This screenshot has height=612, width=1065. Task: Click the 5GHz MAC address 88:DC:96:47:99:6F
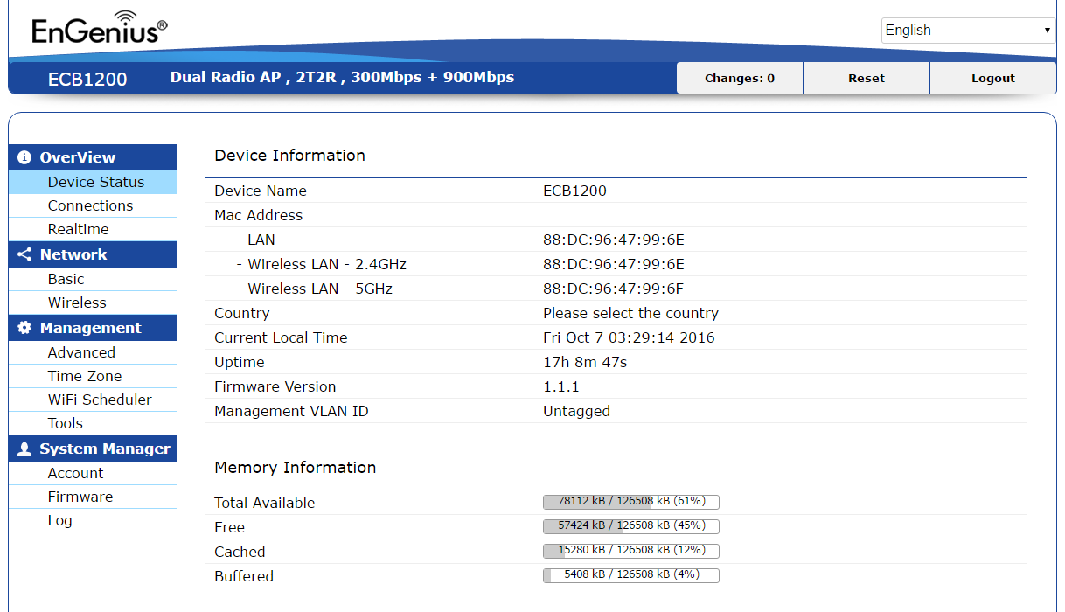pos(614,289)
